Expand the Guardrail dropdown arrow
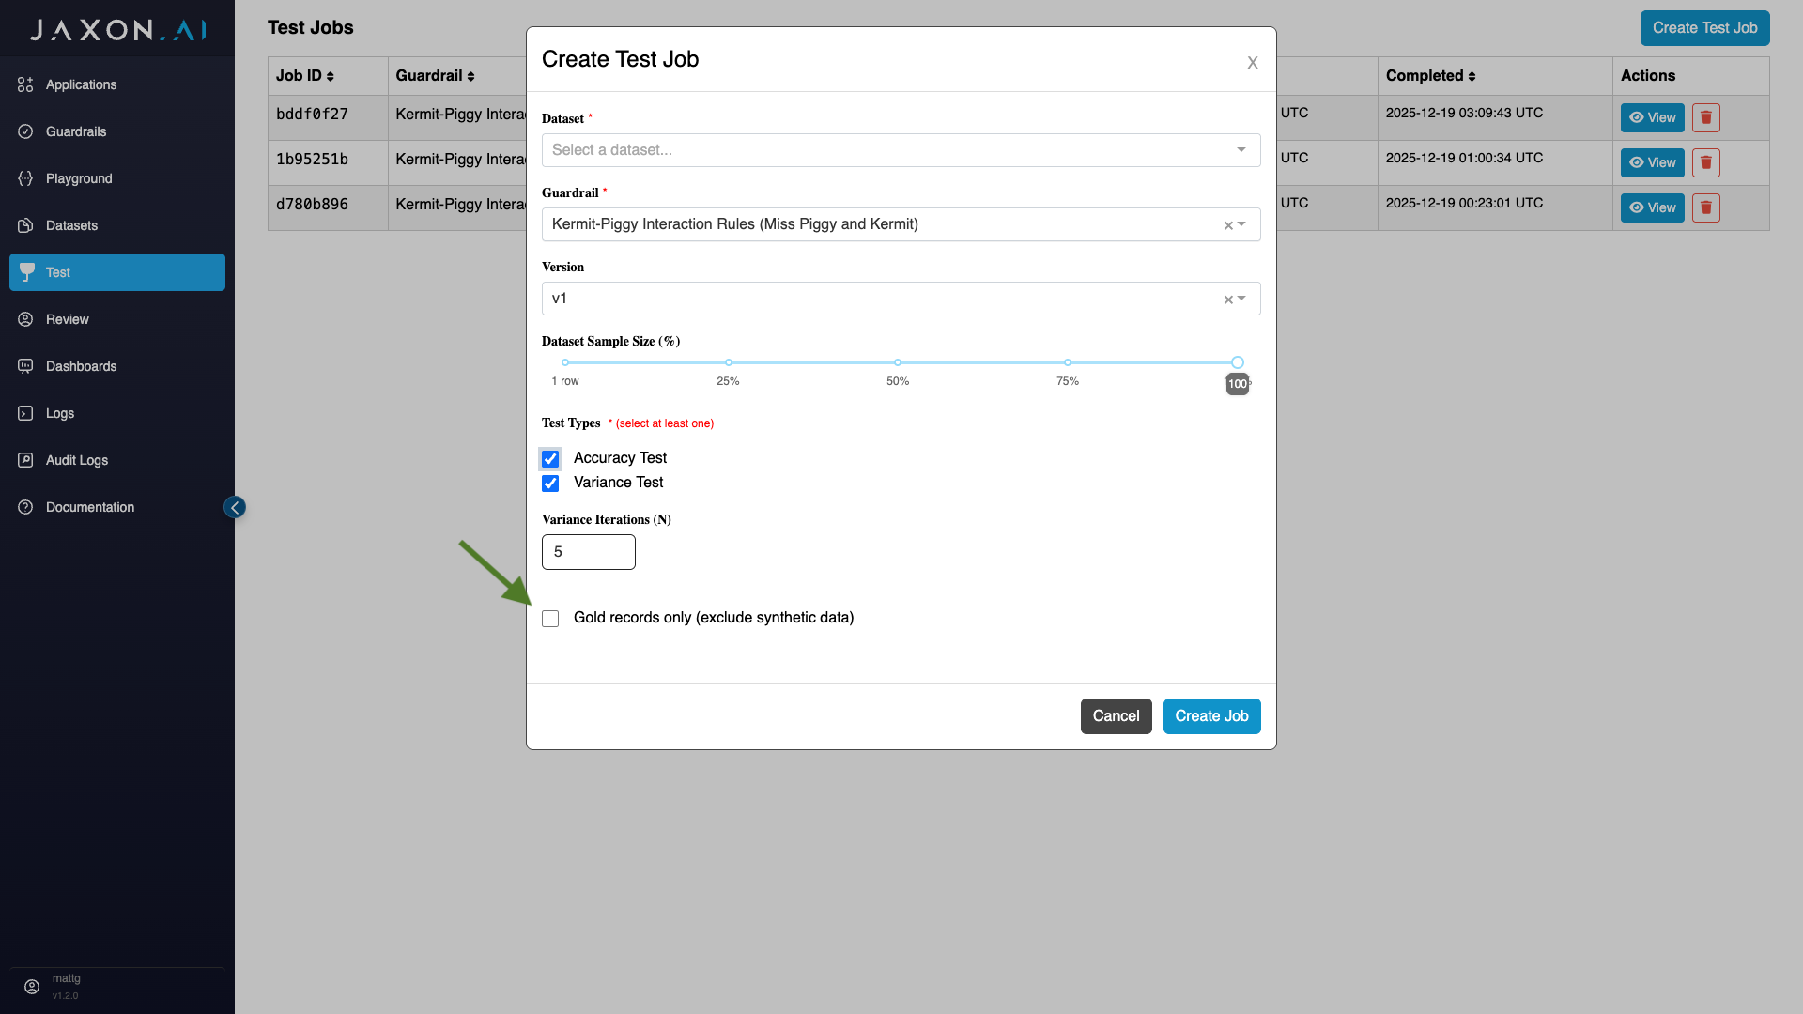The width and height of the screenshot is (1803, 1014). tap(1241, 224)
